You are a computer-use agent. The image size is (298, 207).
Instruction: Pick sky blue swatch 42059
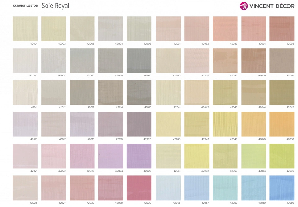[254, 188]
